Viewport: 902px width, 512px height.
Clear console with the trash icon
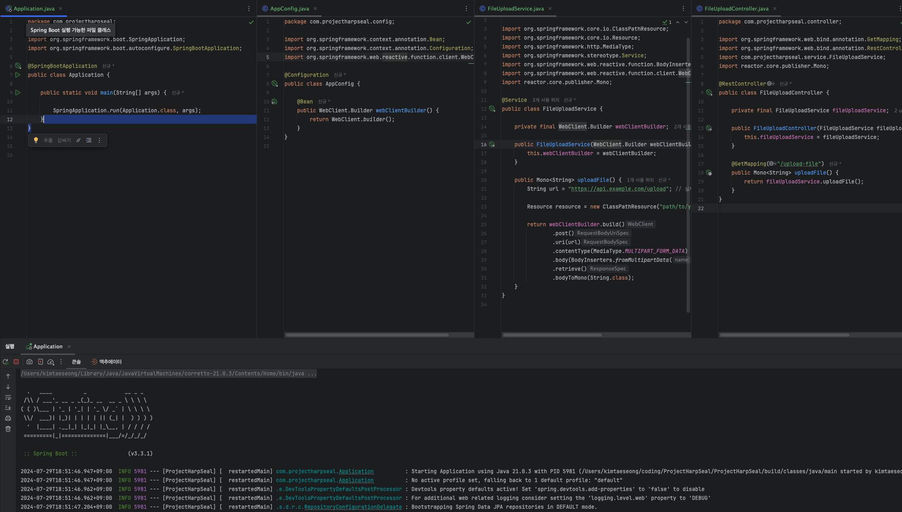(x=8, y=429)
